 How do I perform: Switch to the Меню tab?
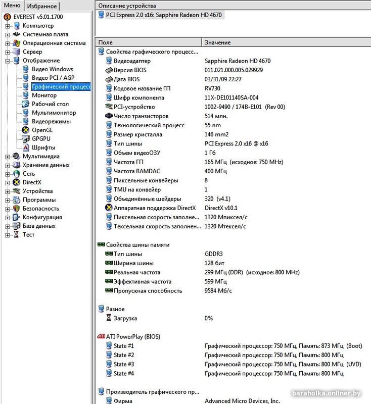coord(12,5)
